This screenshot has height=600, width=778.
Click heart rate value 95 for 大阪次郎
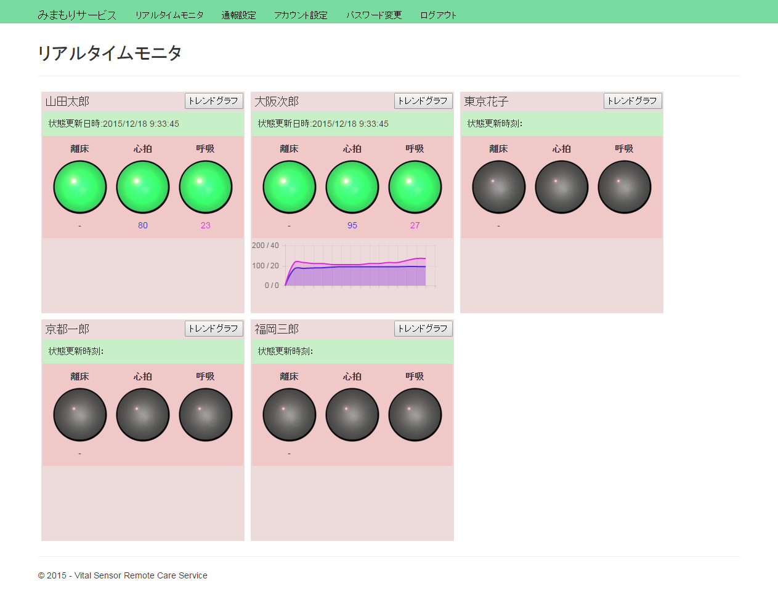[352, 225]
